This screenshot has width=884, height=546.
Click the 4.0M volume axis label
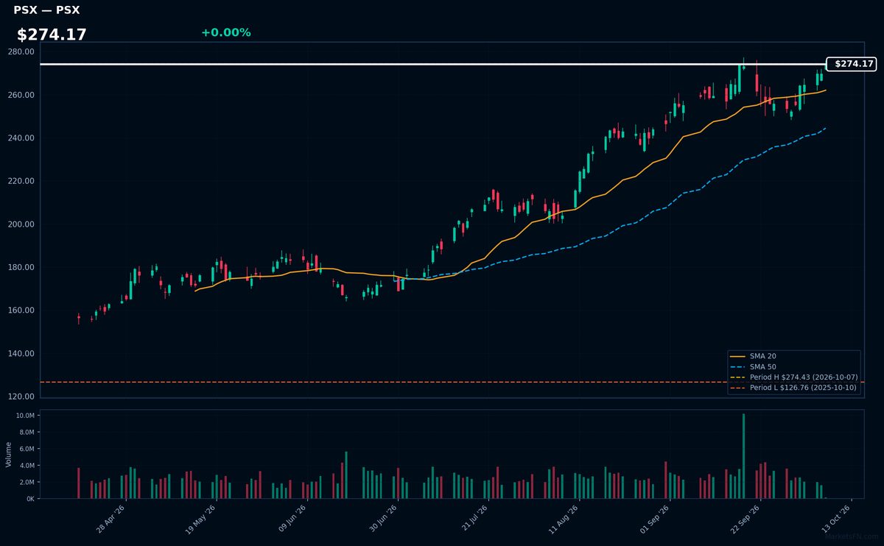(27, 466)
